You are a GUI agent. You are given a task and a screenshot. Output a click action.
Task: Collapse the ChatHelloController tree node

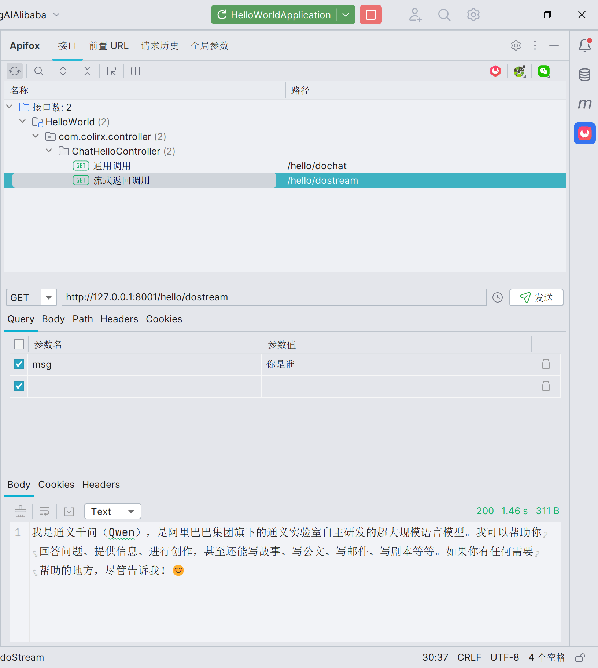pyautogui.click(x=49, y=151)
